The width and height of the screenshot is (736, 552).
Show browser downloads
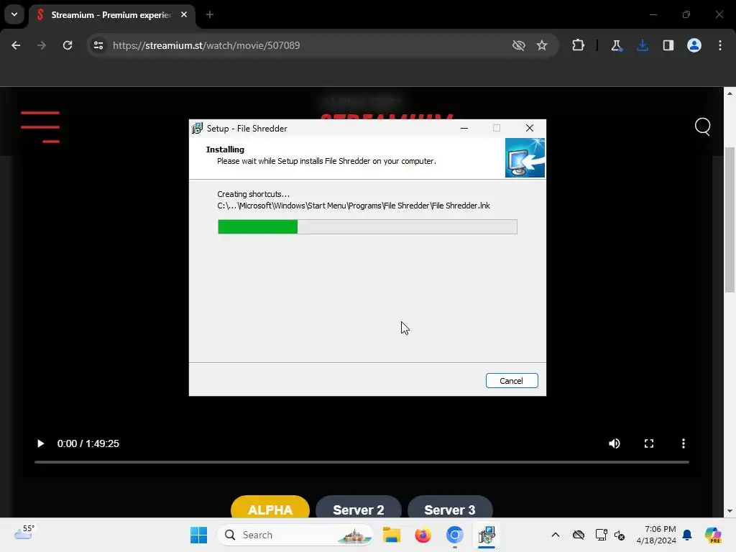coord(643,45)
